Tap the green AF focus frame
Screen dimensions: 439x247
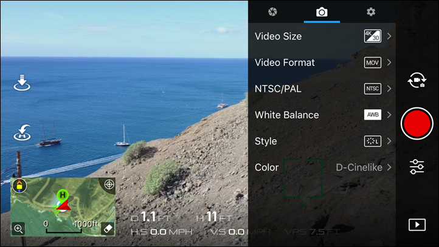pyautogui.click(x=303, y=179)
